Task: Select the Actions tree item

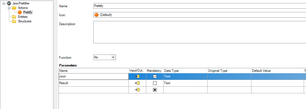Action: tap(23, 8)
